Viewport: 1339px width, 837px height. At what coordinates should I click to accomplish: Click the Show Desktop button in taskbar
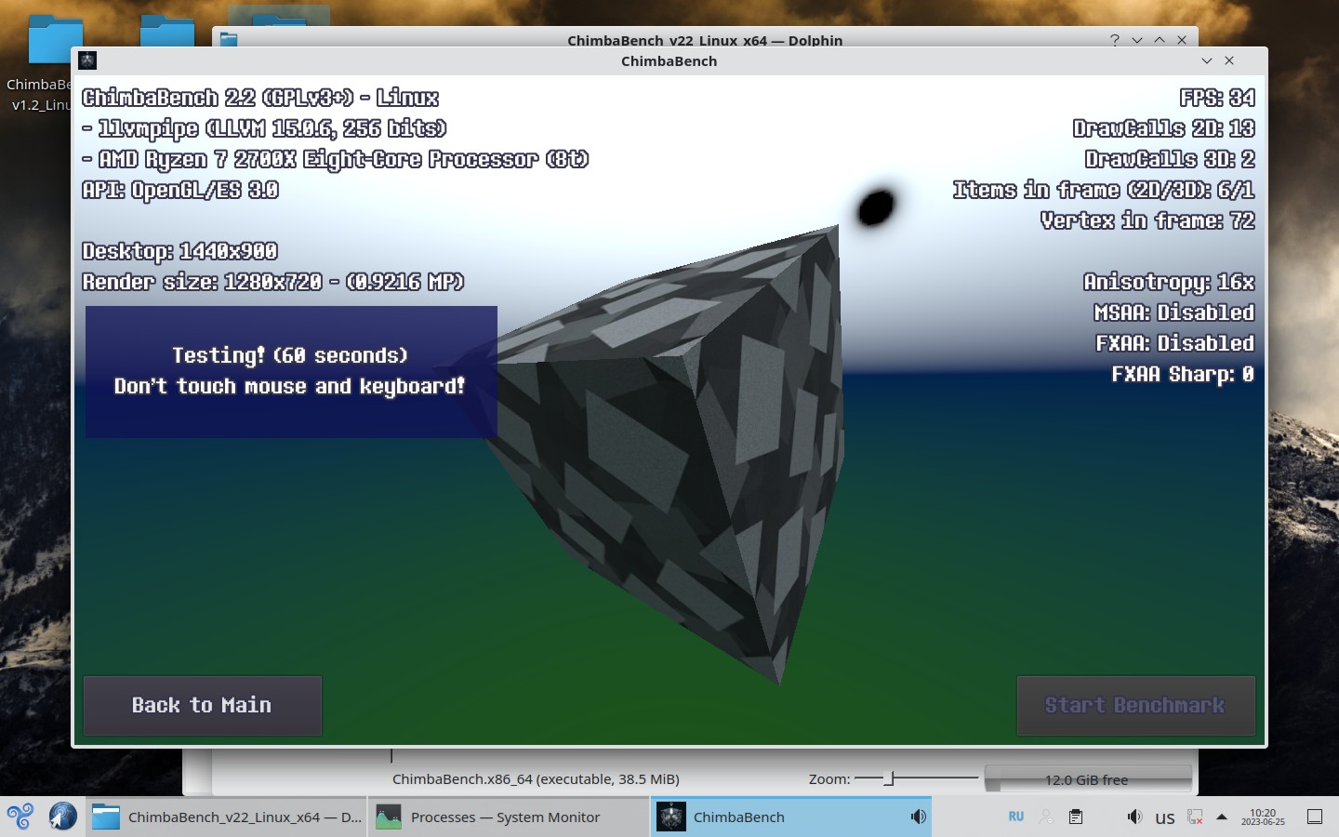pyautogui.click(x=1315, y=817)
